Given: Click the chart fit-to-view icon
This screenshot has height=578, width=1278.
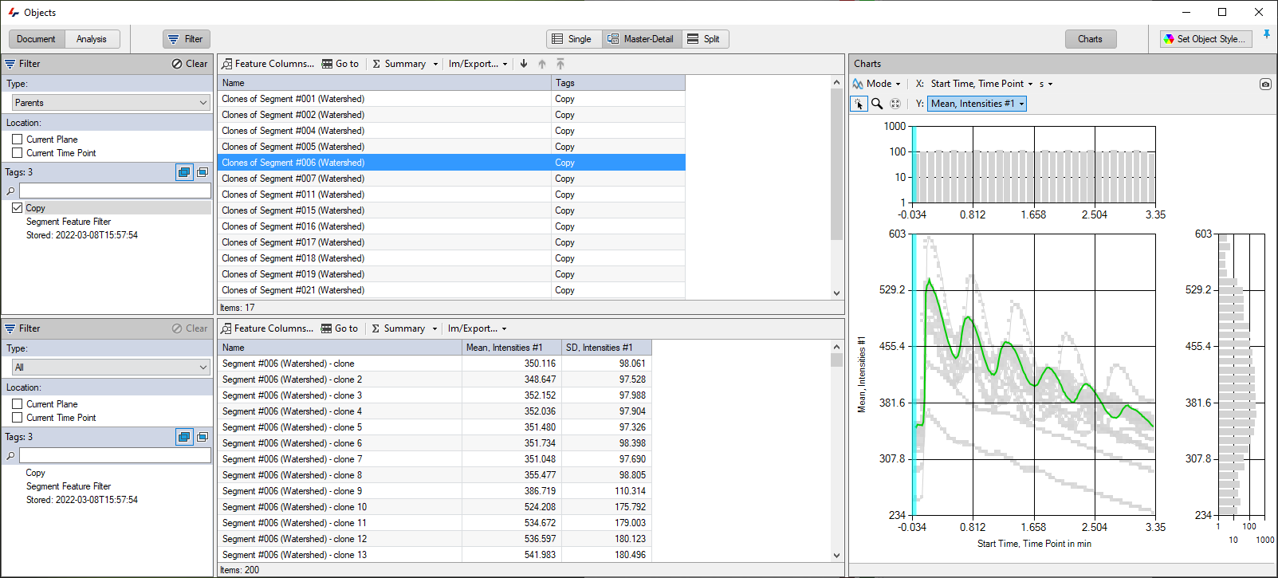Looking at the screenshot, I should tap(895, 104).
